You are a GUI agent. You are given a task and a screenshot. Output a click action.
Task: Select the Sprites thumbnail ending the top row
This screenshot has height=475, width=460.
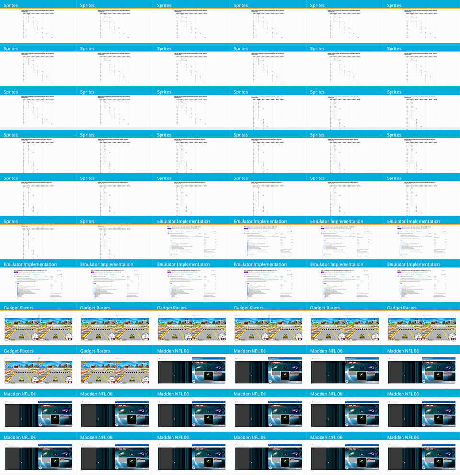[422, 22]
